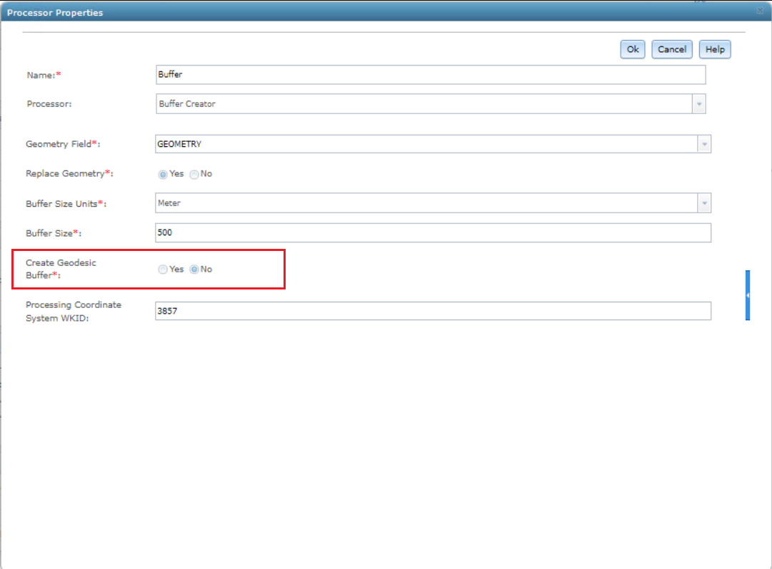Select No for Replace Geometry

click(x=194, y=175)
